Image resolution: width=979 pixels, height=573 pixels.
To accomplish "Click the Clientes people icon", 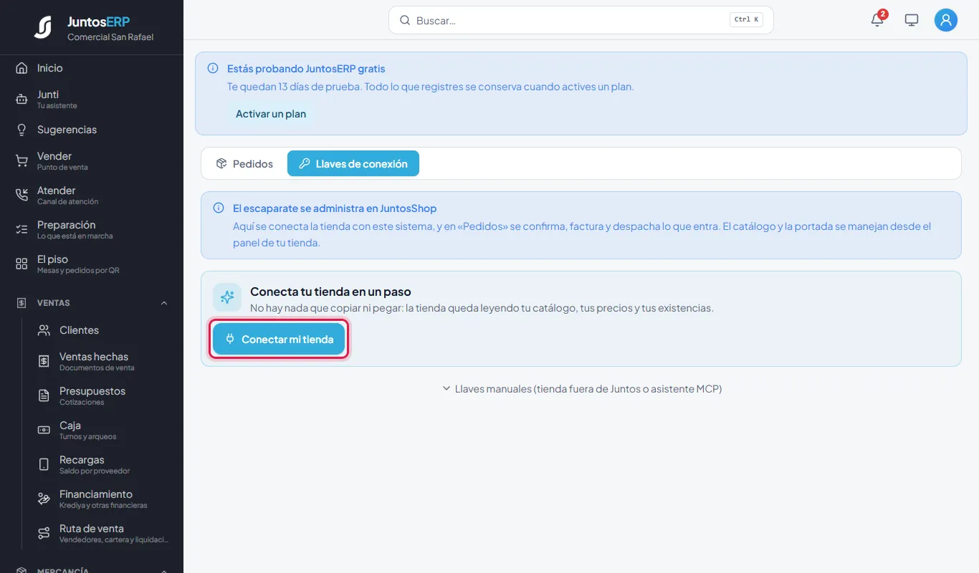I will (44, 330).
